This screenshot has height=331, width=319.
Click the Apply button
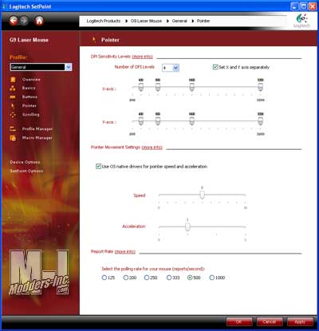tap(300, 322)
